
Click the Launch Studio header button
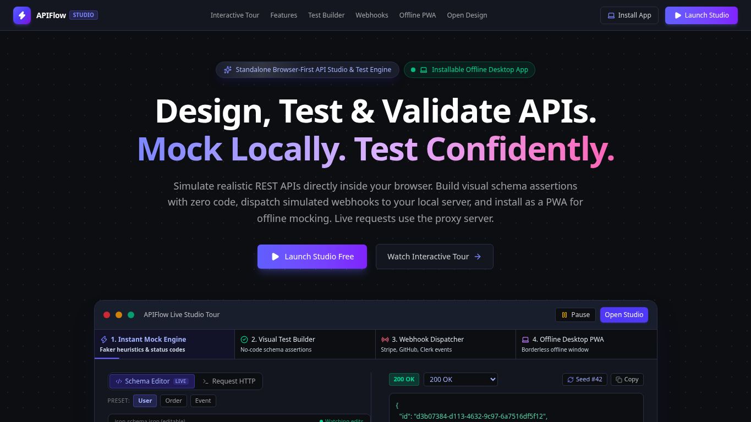point(701,15)
